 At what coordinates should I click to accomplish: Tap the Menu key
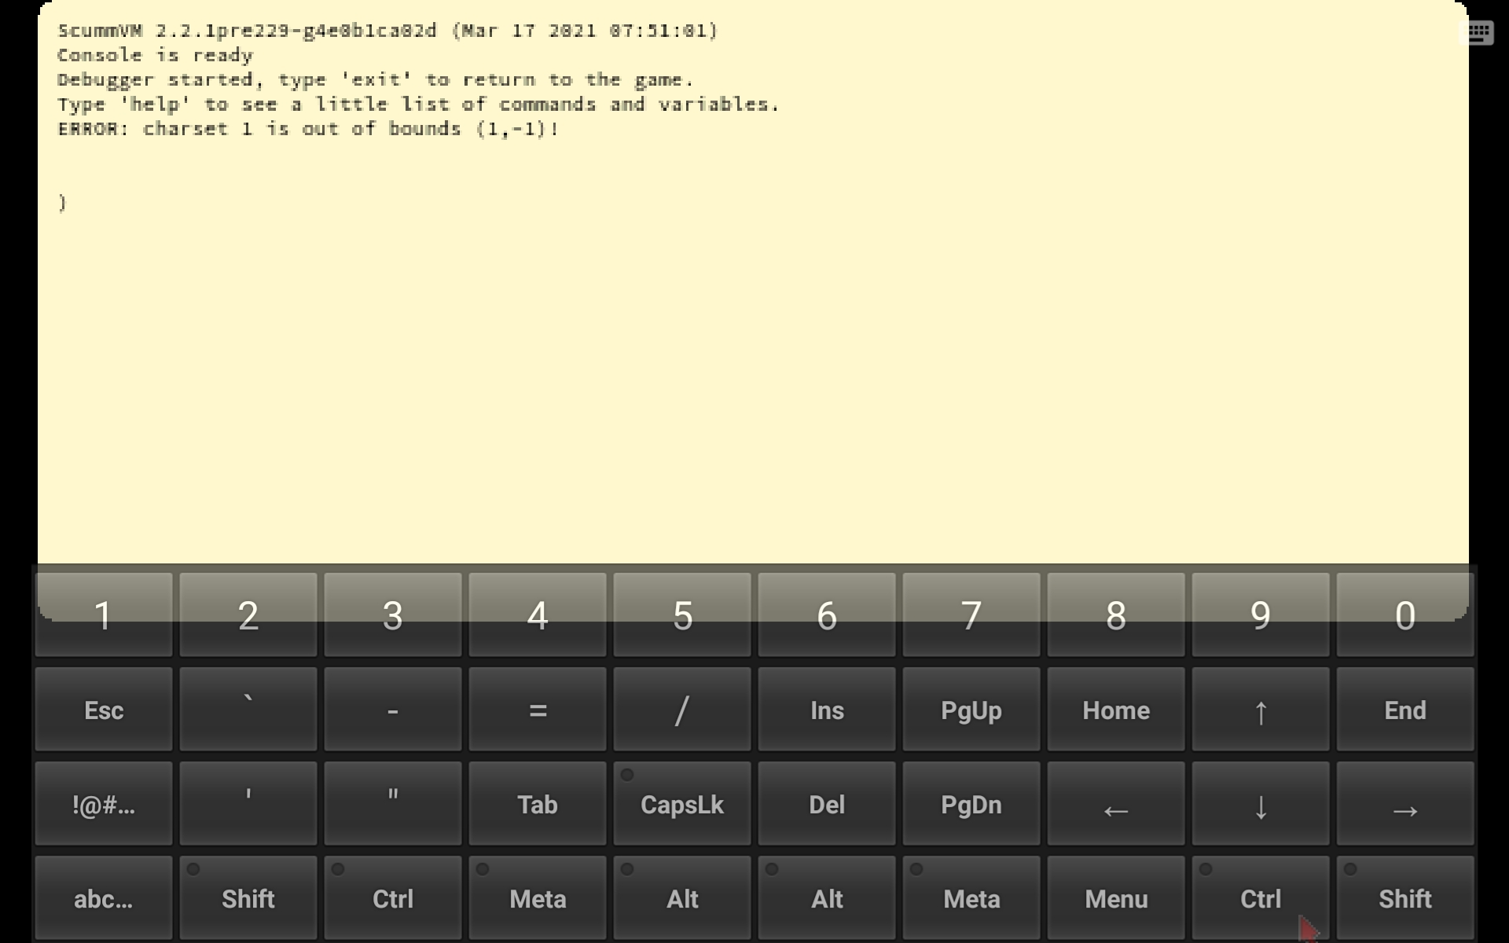(x=1116, y=897)
